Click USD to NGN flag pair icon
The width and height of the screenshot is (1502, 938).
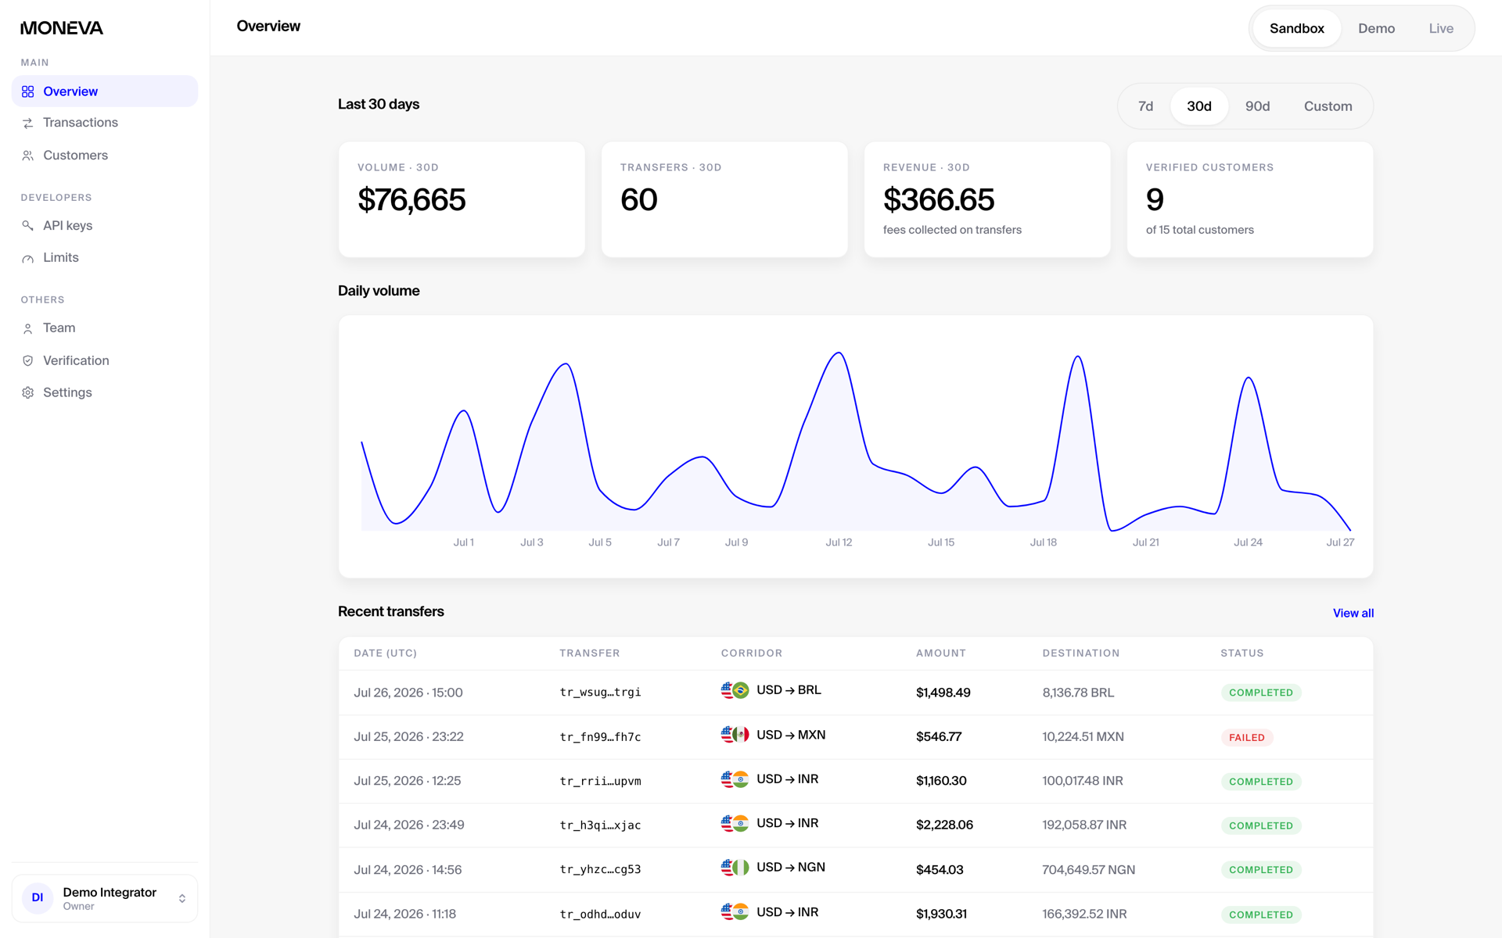[x=735, y=867]
